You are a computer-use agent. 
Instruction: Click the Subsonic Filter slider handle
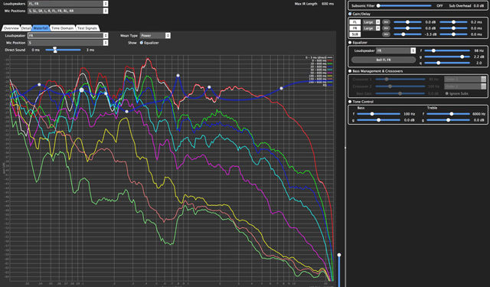coord(378,5)
